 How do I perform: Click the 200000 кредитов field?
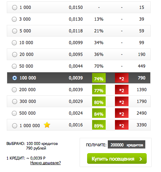click(126, 145)
